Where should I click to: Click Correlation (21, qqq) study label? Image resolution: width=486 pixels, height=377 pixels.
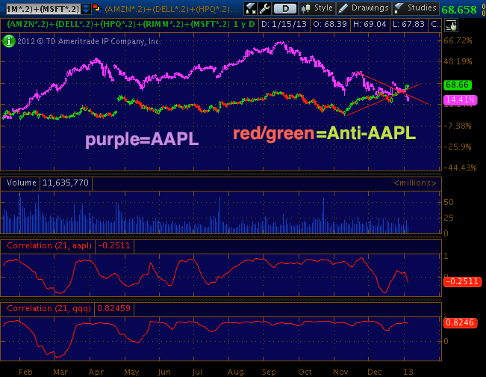49,308
